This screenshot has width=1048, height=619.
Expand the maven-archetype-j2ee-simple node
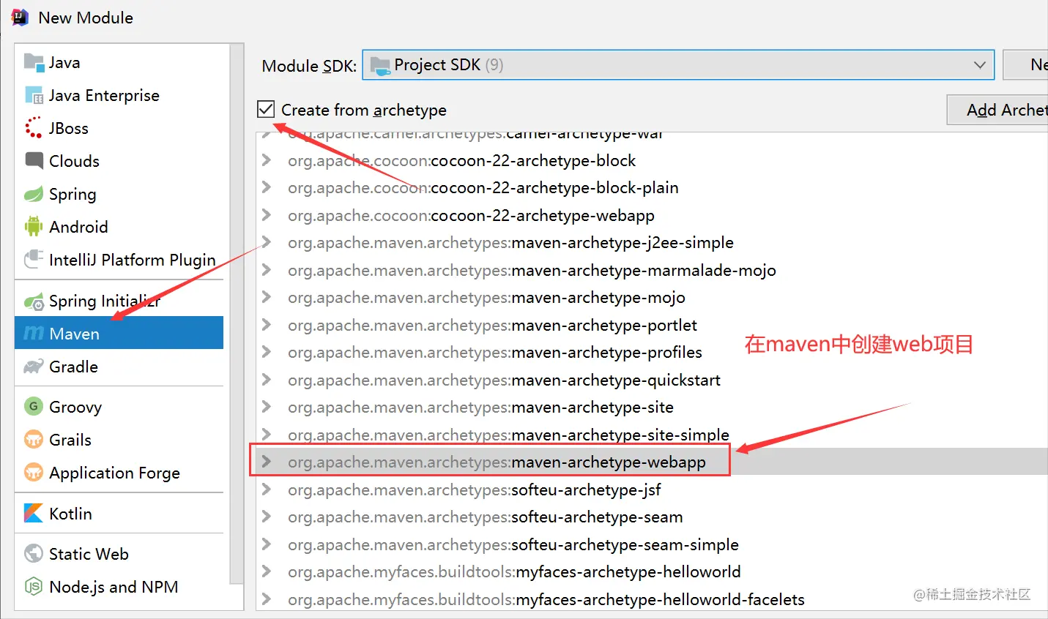tap(267, 242)
